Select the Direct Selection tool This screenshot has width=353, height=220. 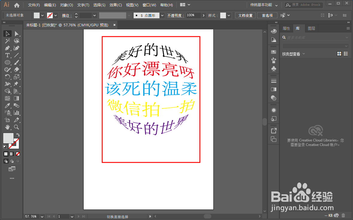click(17, 34)
